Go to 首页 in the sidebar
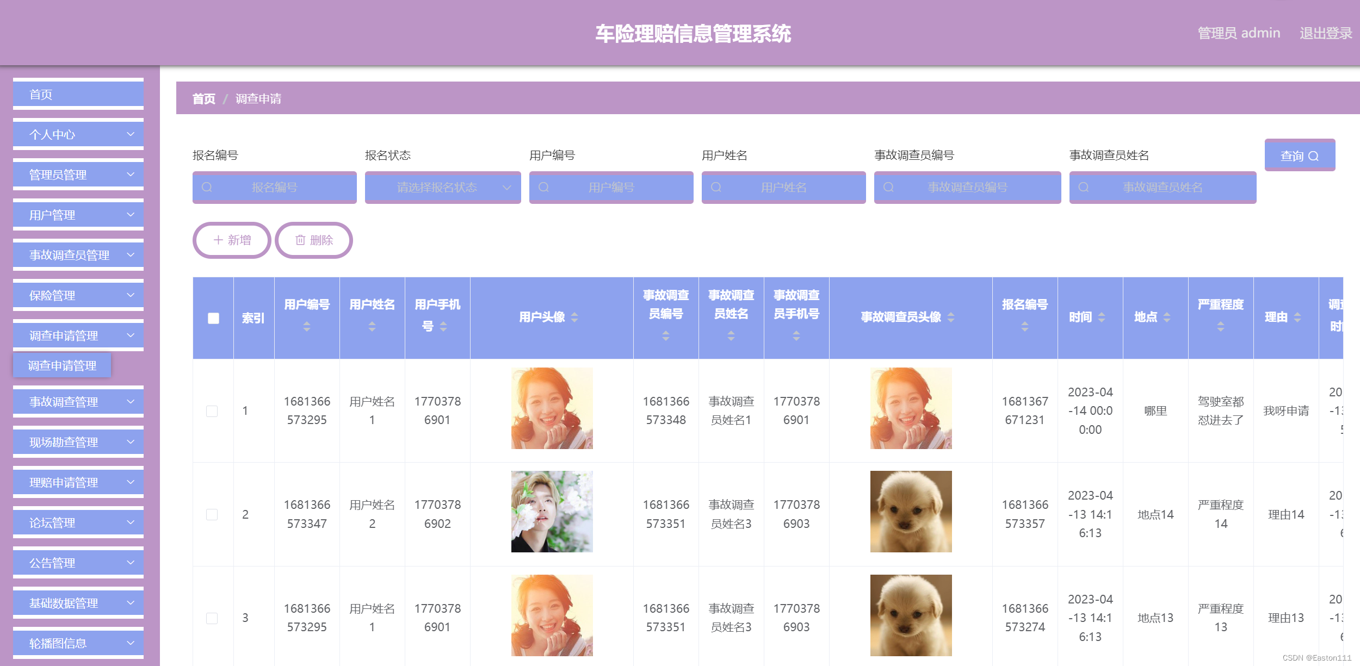This screenshot has height=666, width=1360. tap(78, 95)
